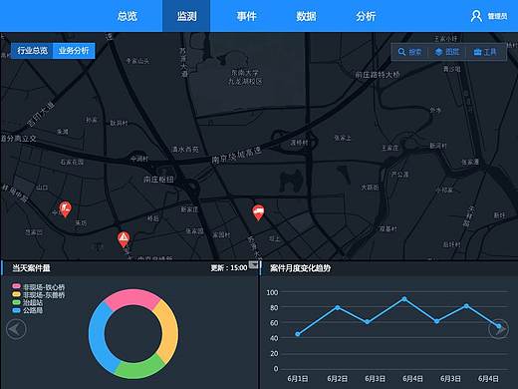Image resolution: width=518 pixels, height=389 pixels.
Task: Open the 管理员 account label
Action: pos(497,16)
